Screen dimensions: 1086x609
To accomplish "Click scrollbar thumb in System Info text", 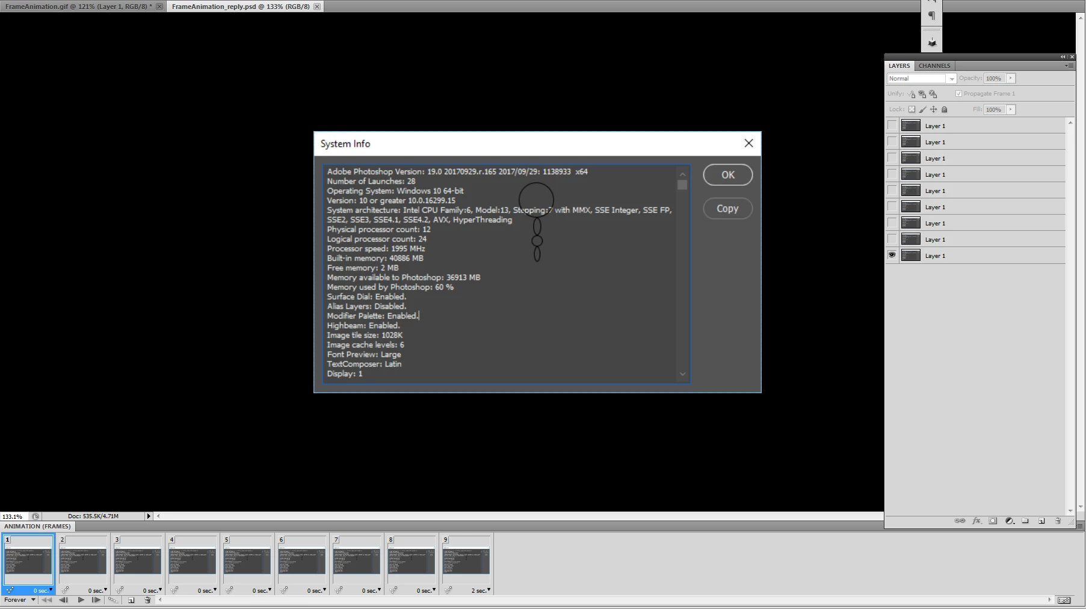I will pos(682,185).
